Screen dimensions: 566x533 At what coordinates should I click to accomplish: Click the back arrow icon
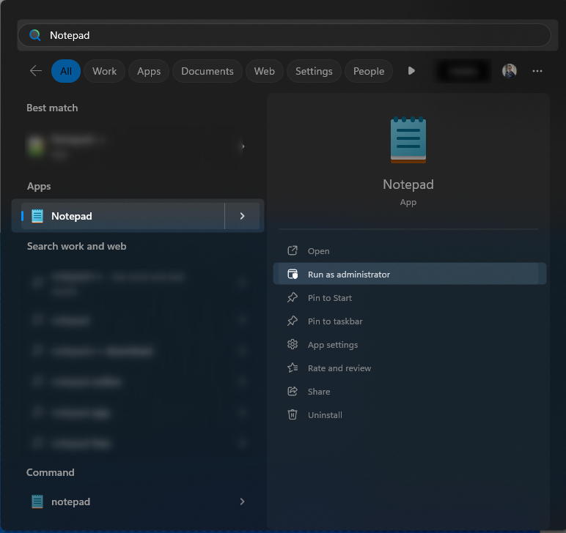pos(36,70)
